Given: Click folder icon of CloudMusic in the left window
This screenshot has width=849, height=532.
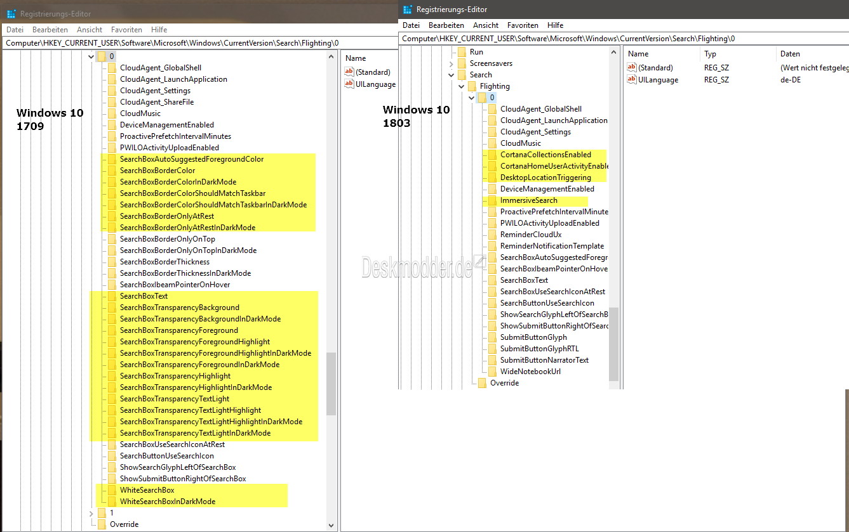Looking at the screenshot, I should click(112, 114).
